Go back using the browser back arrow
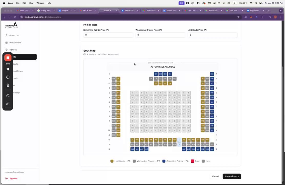This screenshot has width=285, height=185. coord(5,17)
